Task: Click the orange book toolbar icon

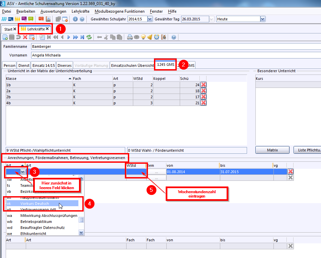Action: (x=41, y=19)
